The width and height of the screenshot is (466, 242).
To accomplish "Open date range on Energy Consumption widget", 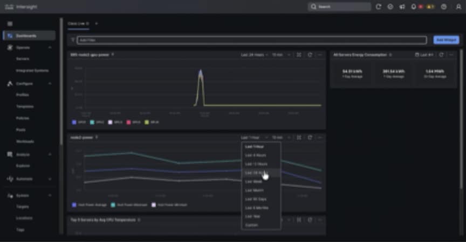I will 424,55.
